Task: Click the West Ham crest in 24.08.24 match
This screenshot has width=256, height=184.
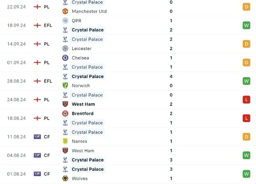Action: tap(65, 104)
